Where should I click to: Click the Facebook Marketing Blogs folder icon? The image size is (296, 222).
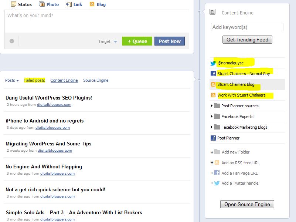[x=217, y=127]
